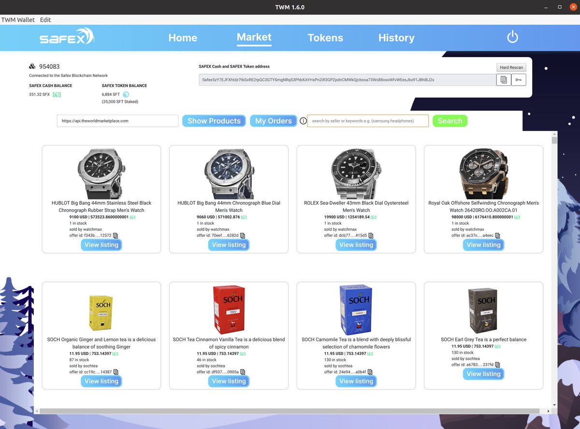Screen dimensions: 580x429
Task: Click the HUBLOT Blue Dial watch image
Action: click(x=229, y=174)
